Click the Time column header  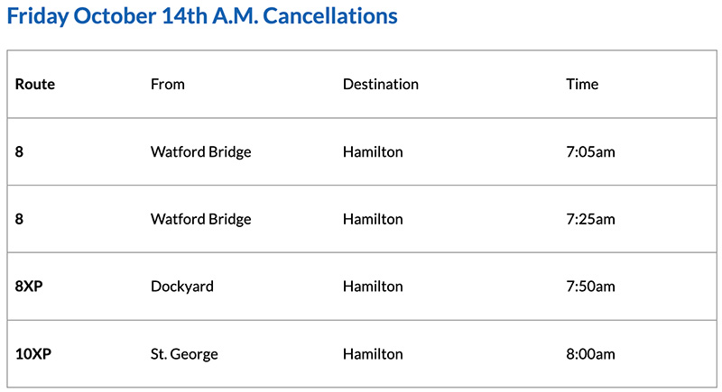pos(582,85)
